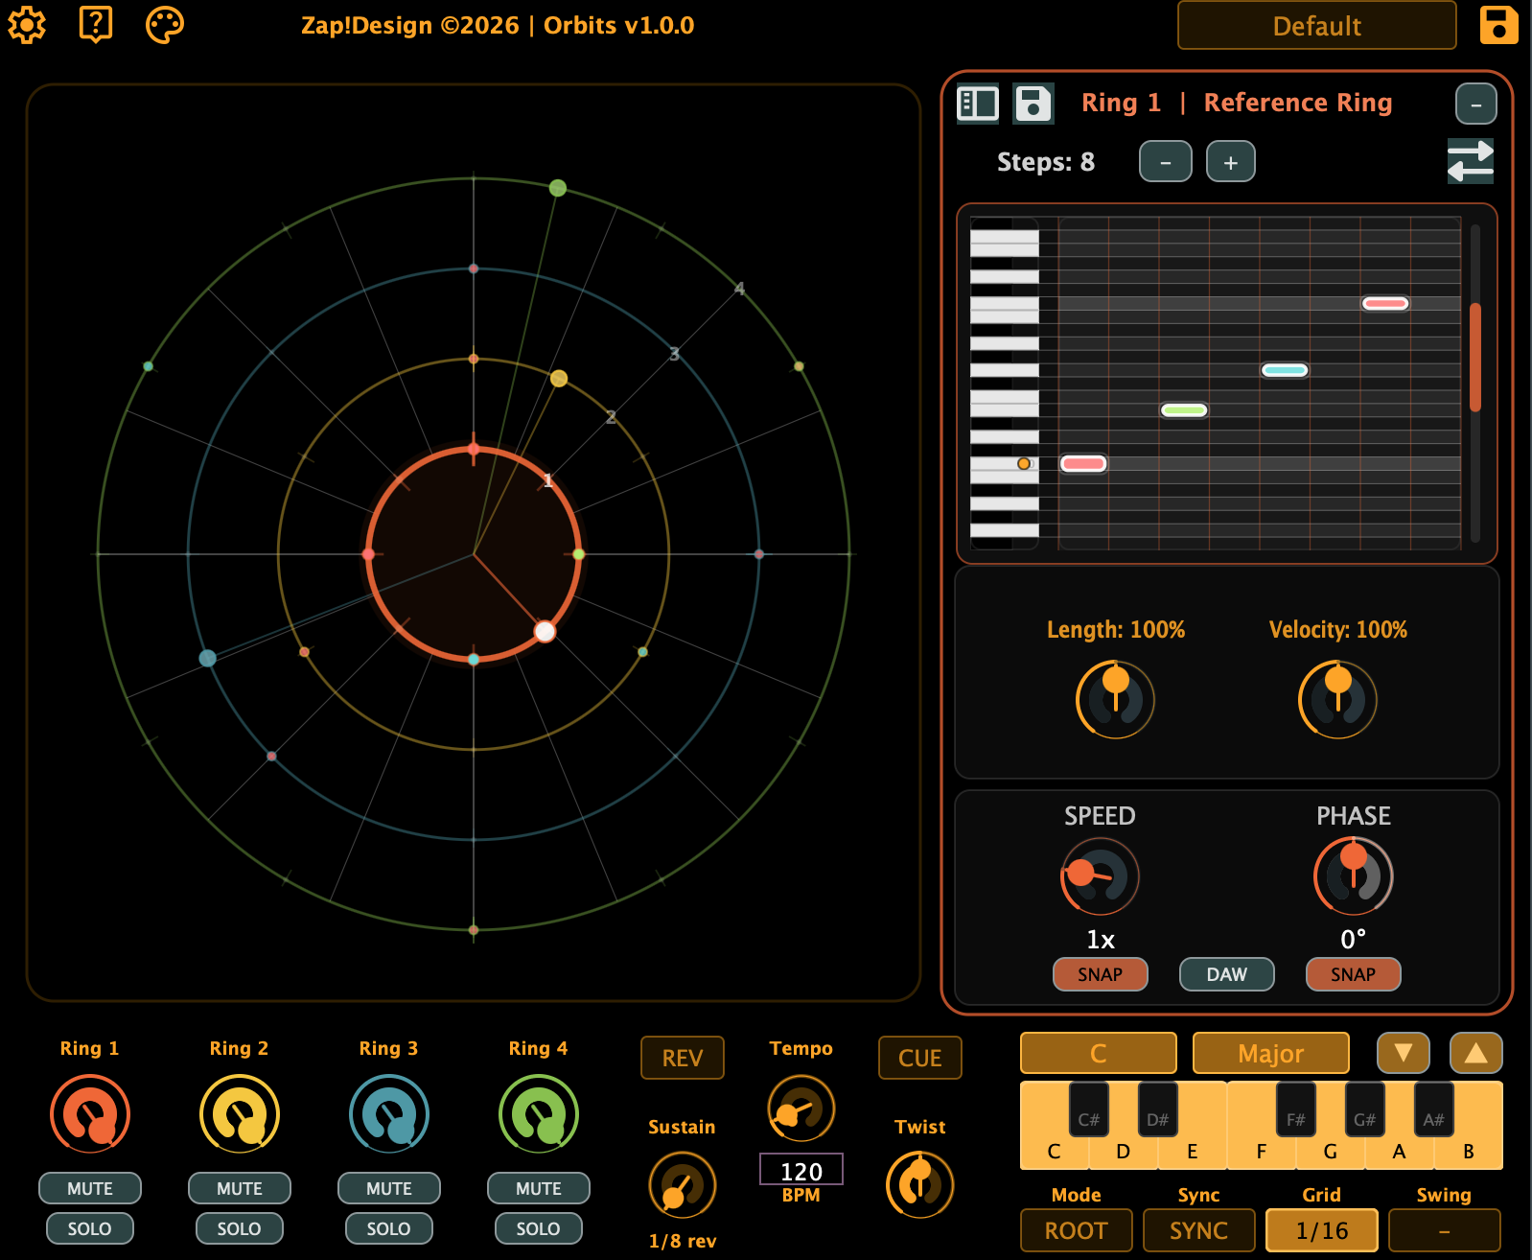Save ring with panel floppy disk icon
Viewport: 1532px width, 1260px height.
point(1033,104)
